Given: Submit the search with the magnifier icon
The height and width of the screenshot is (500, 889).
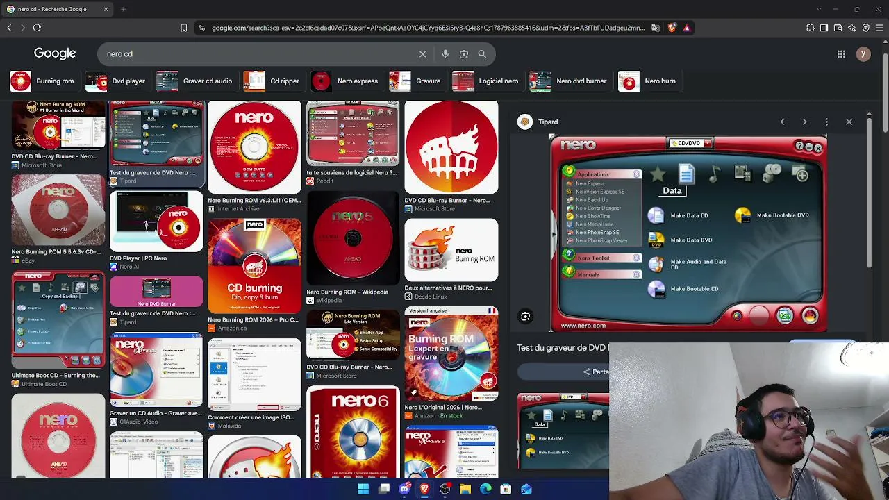Looking at the screenshot, I should (x=482, y=54).
